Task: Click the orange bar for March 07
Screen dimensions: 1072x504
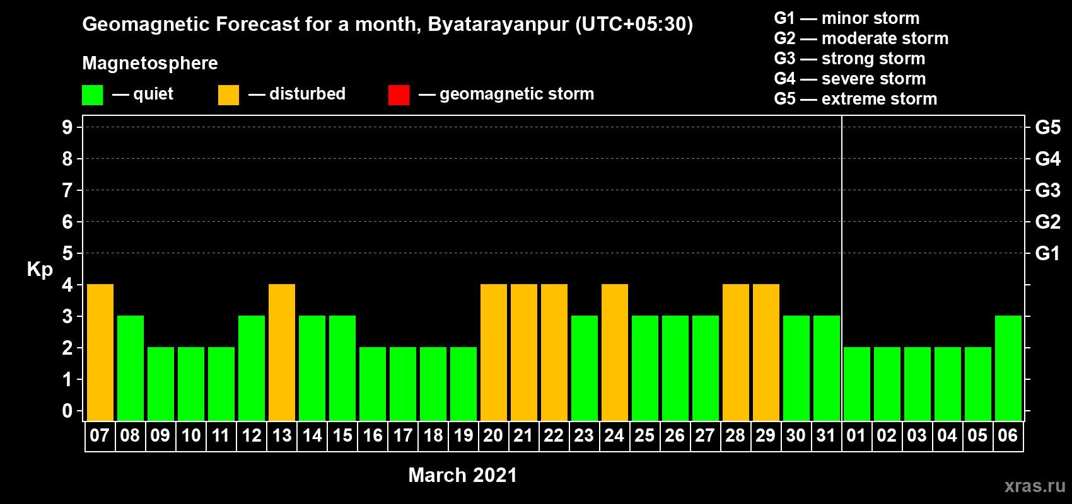Action: 100,353
